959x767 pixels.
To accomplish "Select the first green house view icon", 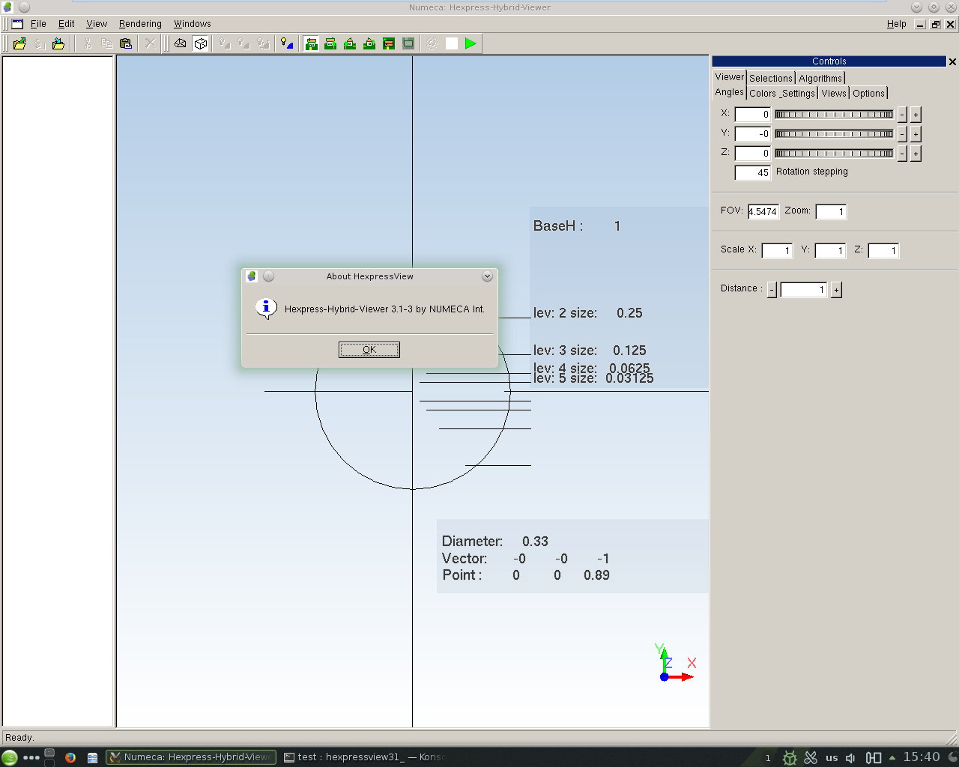I will [x=311, y=43].
